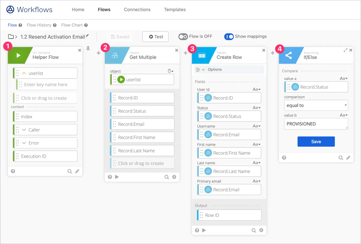
Task: Go to the Home menu
Action: click(78, 10)
